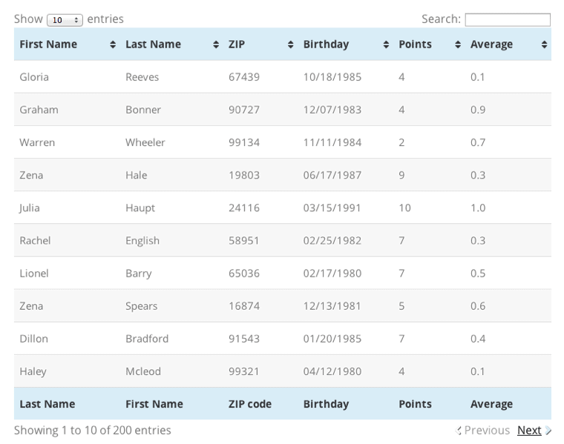This screenshot has height=444, width=564.
Task: Open the Show entries count dropdown
Action: pyautogui.click(x=65, y=20)
